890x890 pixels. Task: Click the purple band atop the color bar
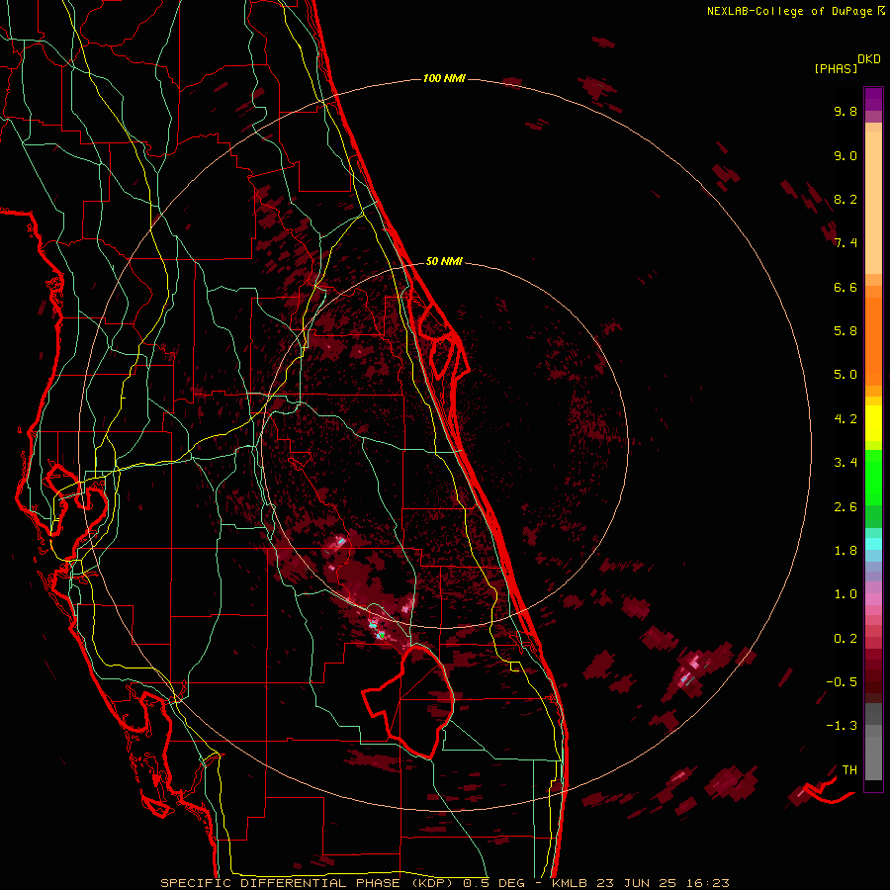pyautogui.click(x=873, y=99)
